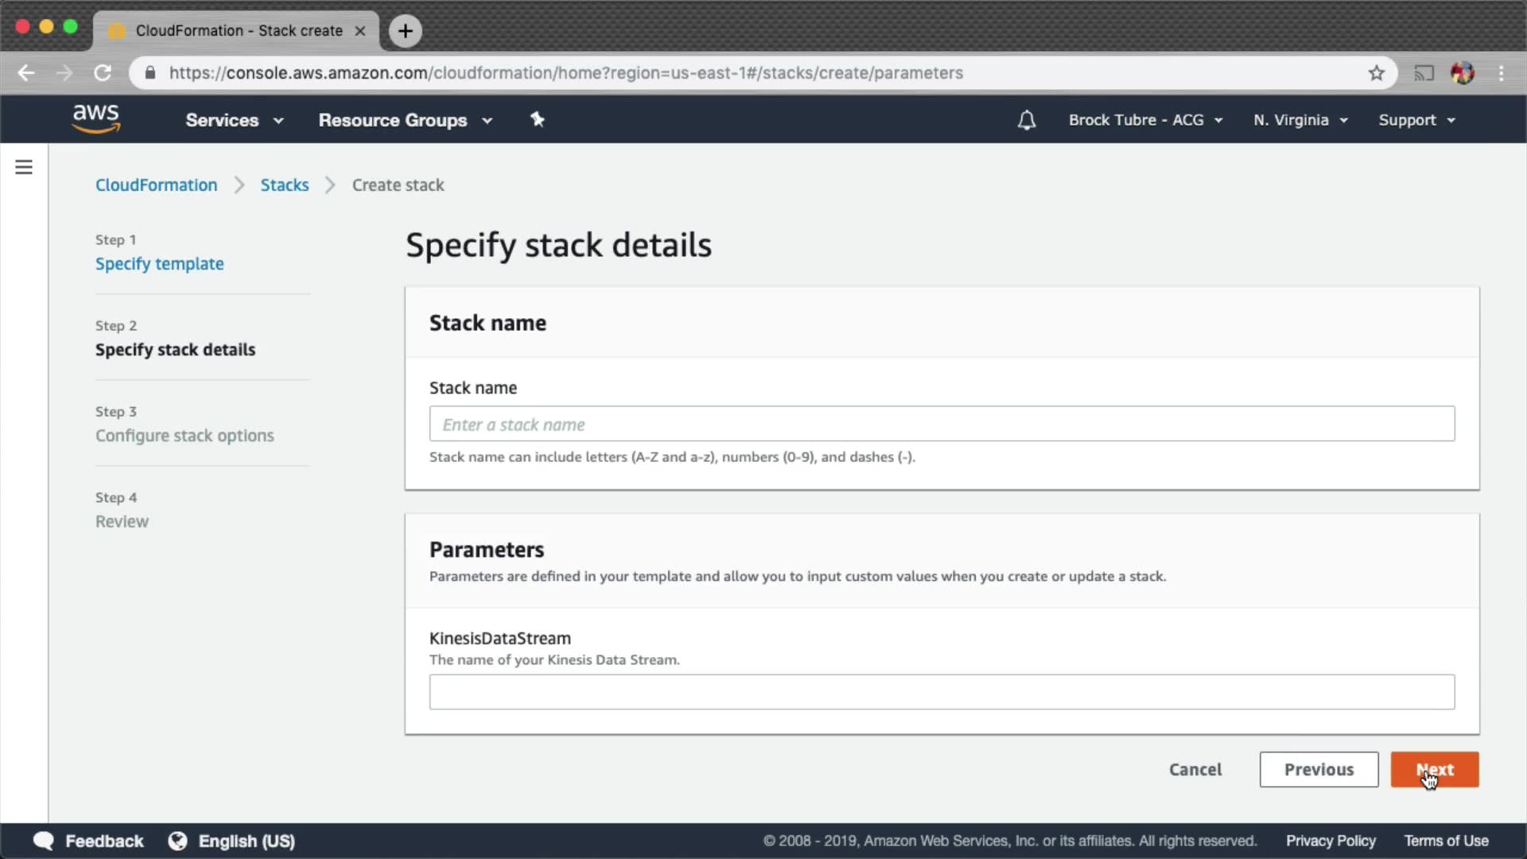
Task: Focus the Stack name input field
Action: click(x=942, y=424)
